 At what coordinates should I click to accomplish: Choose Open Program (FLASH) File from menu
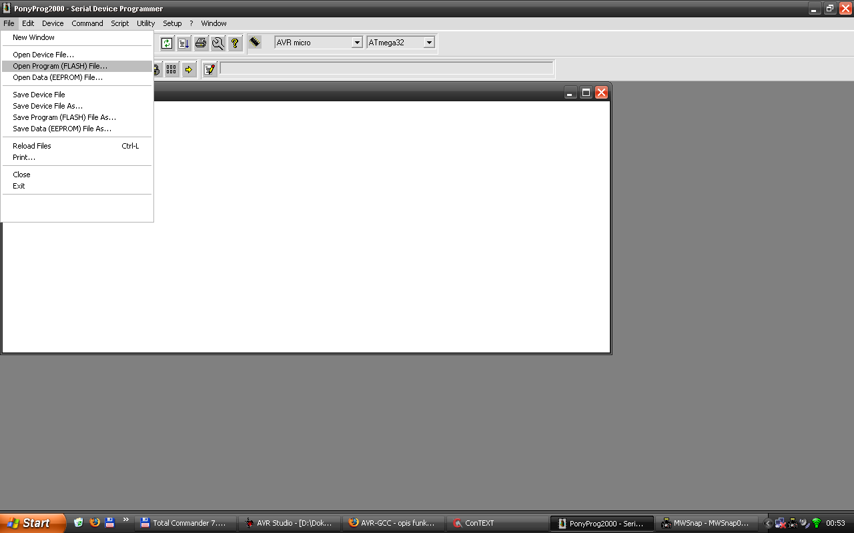tap(60, 66)
